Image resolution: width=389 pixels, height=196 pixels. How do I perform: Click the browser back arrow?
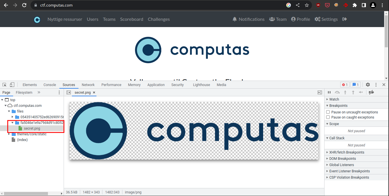(6, 5)
